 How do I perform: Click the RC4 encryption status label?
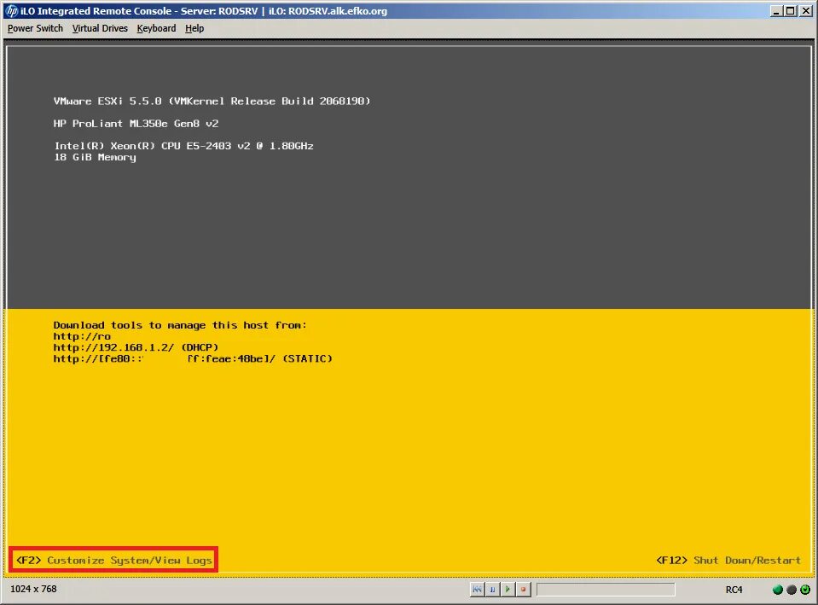(x=734, y=590)
